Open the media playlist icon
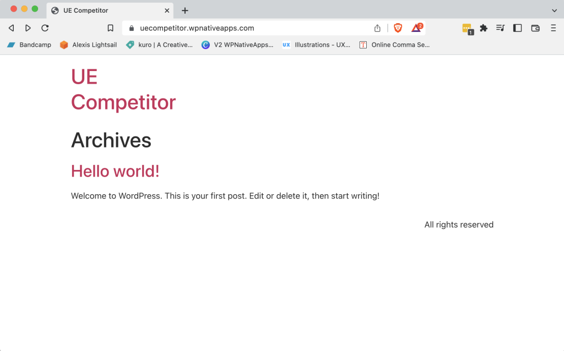Screen dimensions: 564x351 (x=500, y=28)
